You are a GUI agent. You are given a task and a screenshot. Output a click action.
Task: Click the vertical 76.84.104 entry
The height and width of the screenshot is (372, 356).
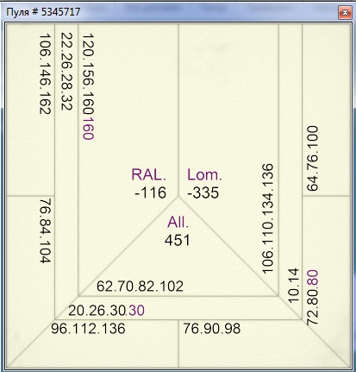point(45,230)
